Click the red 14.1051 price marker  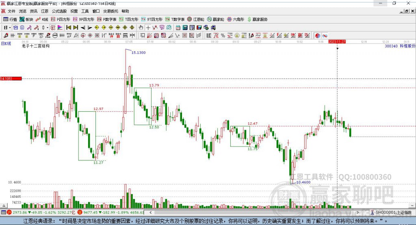point(11,78)
